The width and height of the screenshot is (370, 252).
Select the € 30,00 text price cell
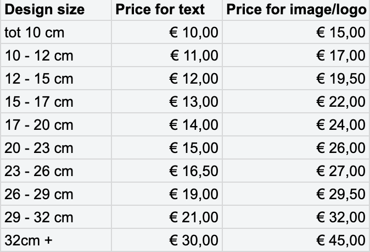tap(193, 241)
